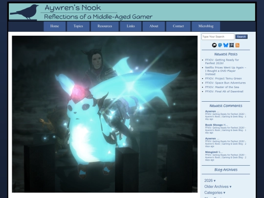Image resolution: width=264 pixels, height=198 pixels.
Task: Open the dark square P icon link
Action: [x=232, y=45]
